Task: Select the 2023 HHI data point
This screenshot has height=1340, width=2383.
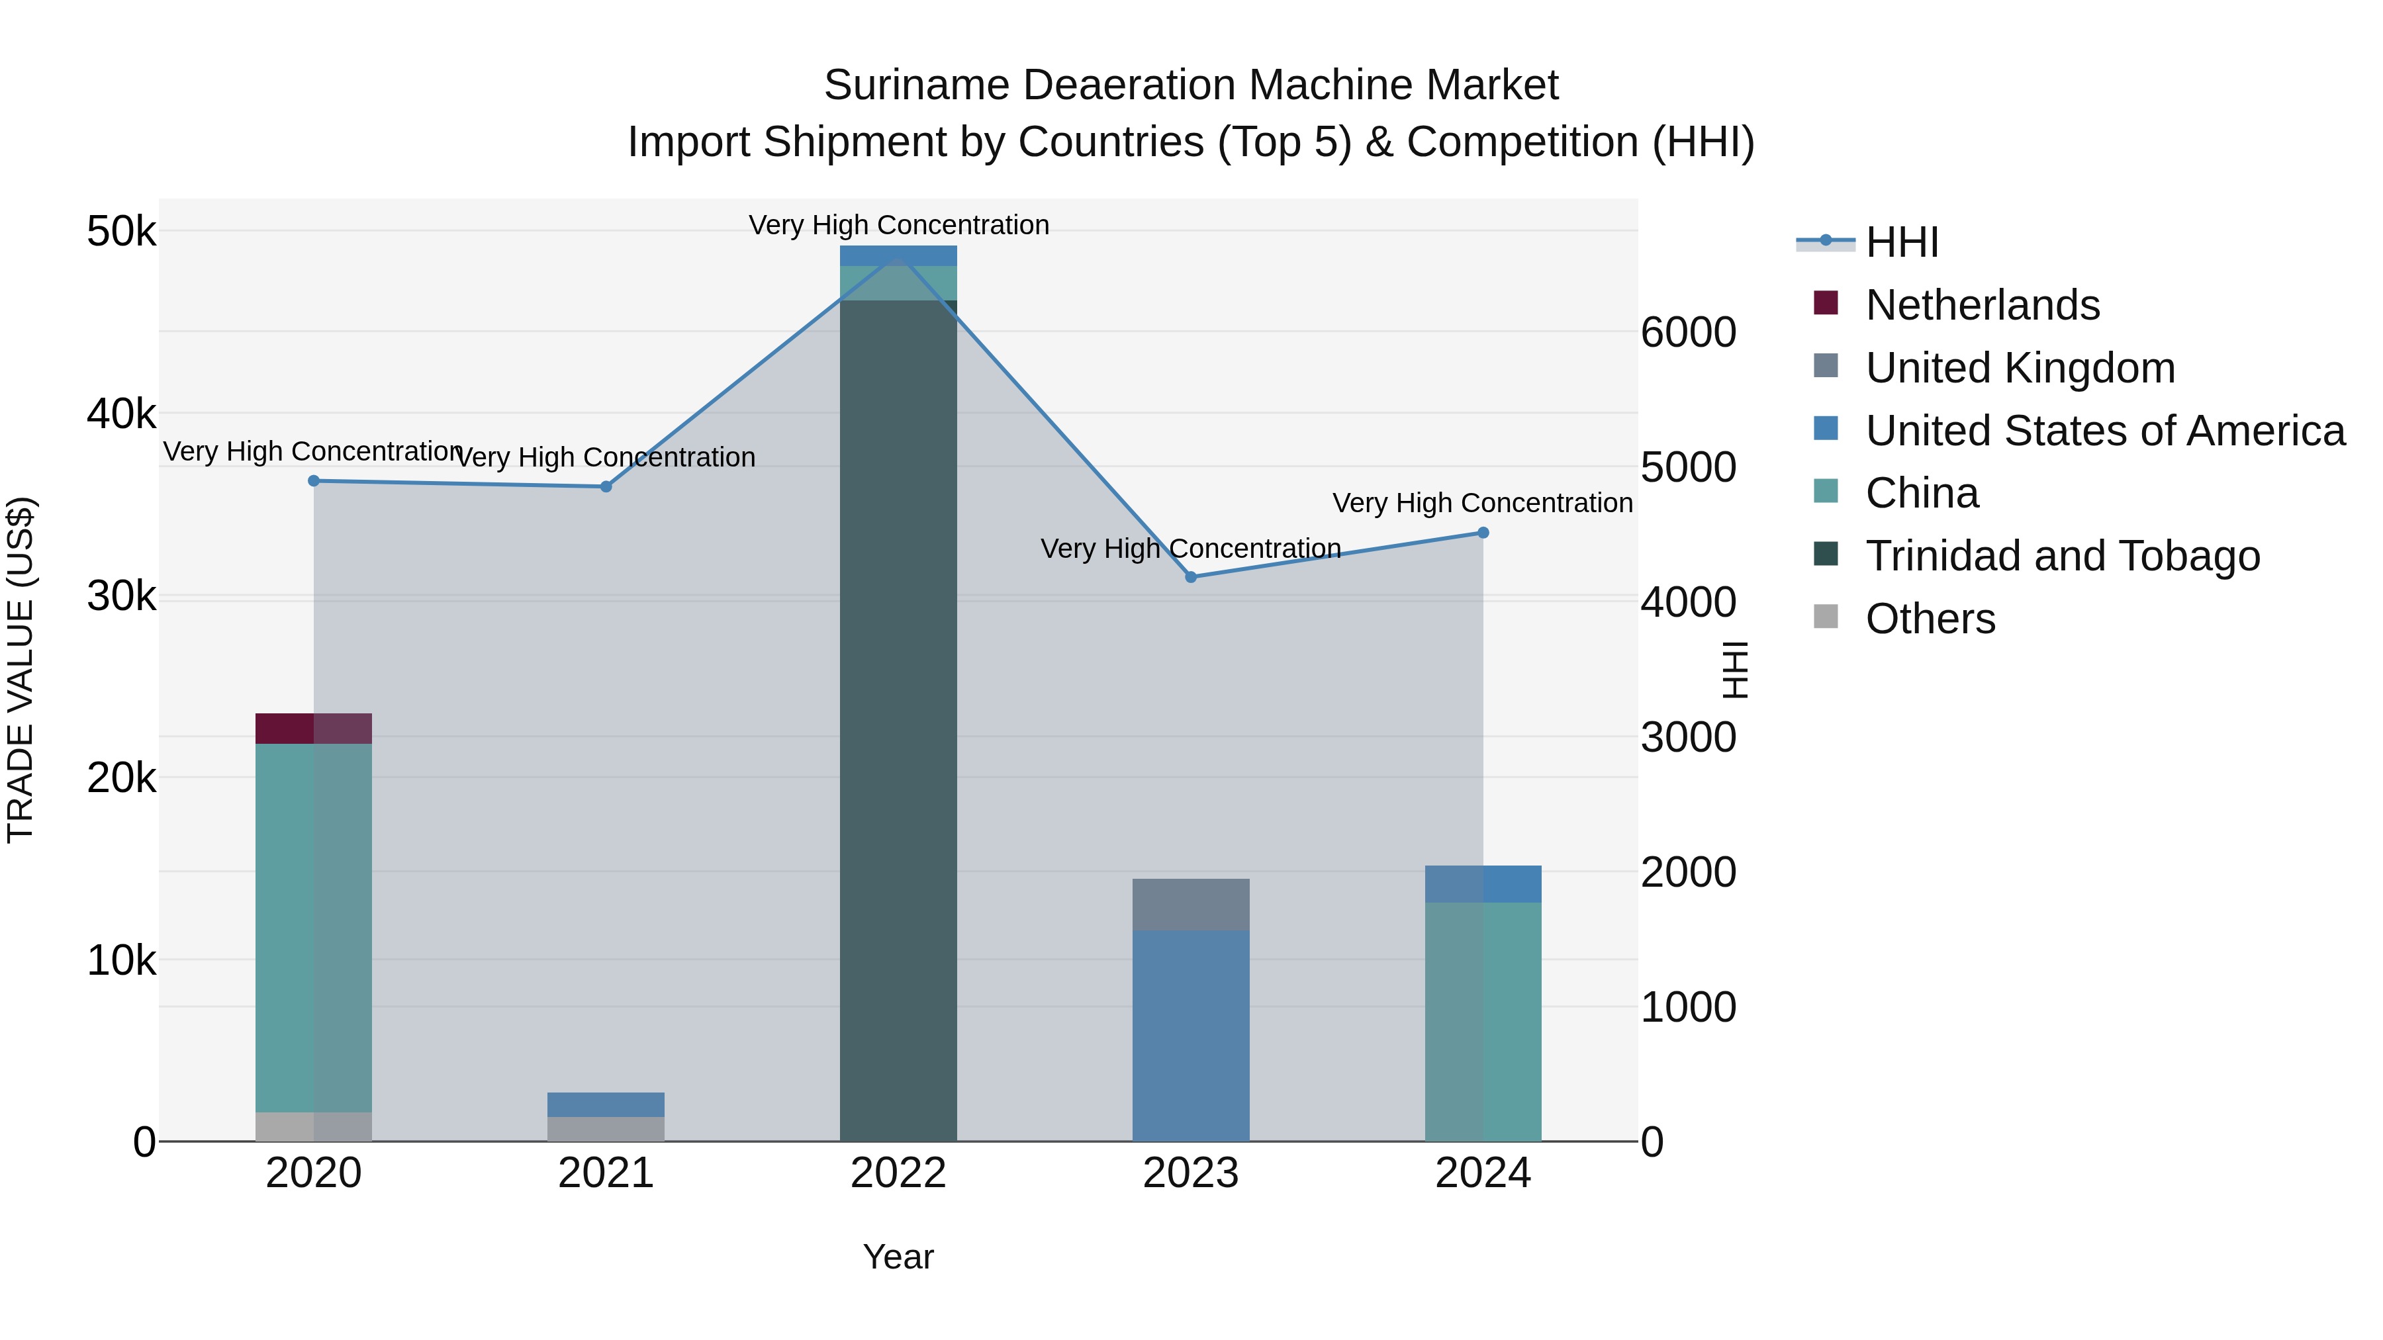Action: (1191, 577)
